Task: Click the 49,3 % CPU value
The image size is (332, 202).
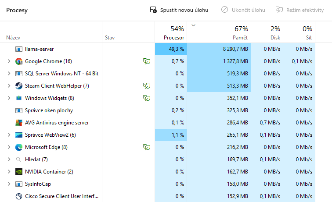Action: tap(177, 49)
